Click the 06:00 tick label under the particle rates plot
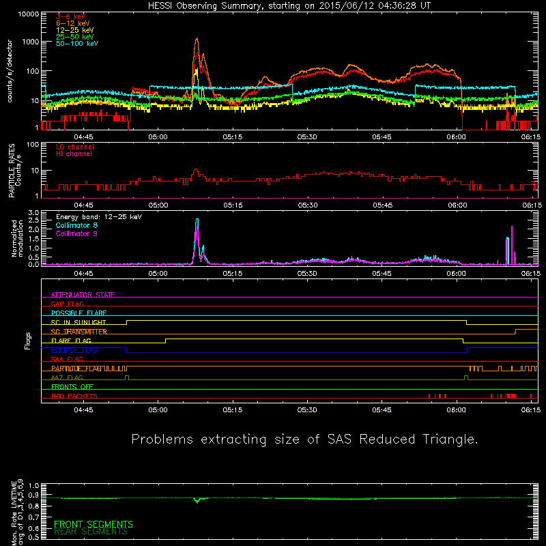This screenshot has width=546, height=546. pos(457,205)
